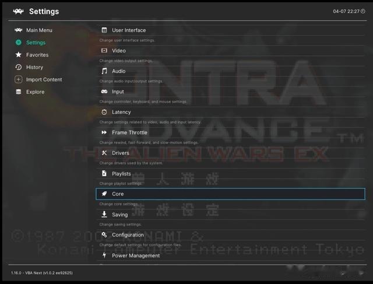This screenshot has width=373, height=284.
Task: Open the Drivers settings entry
Action: click(x=231, y=153)
